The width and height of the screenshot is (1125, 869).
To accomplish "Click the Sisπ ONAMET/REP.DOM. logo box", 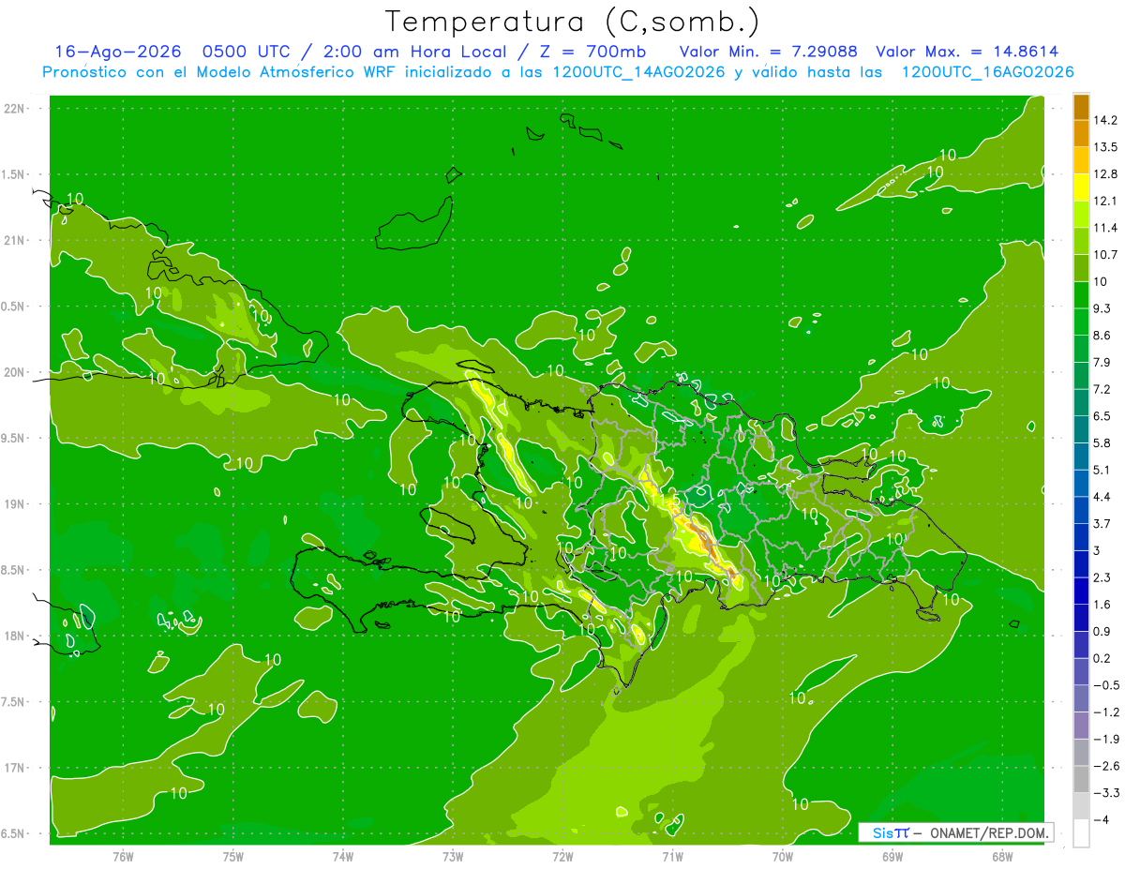I will pyautogui.click(x=955, y=832).
